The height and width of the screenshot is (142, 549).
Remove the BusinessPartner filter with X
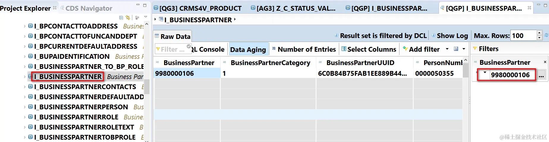coord(545,62)
